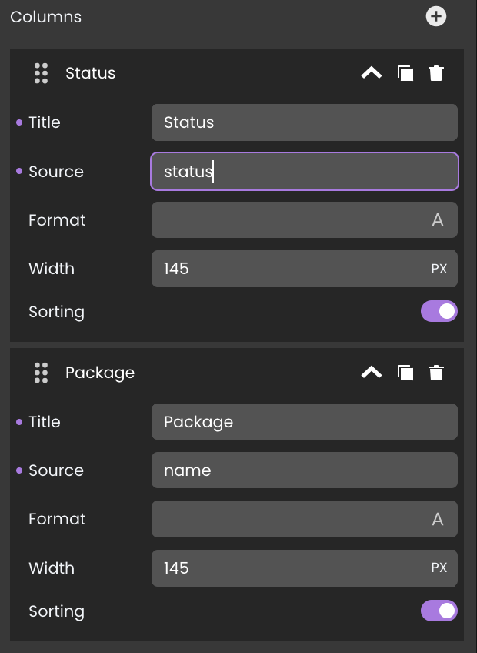Click the format type icon in Status Format
Image resolution: width=477 pixels, height=653 pixels.
coord(438,220)
